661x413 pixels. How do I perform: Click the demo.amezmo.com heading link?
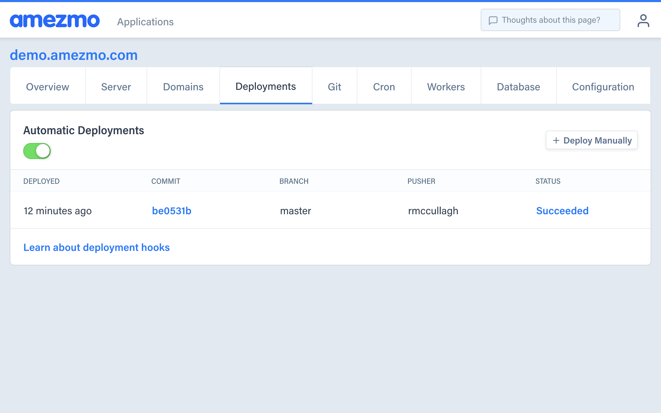coord(74,55)
